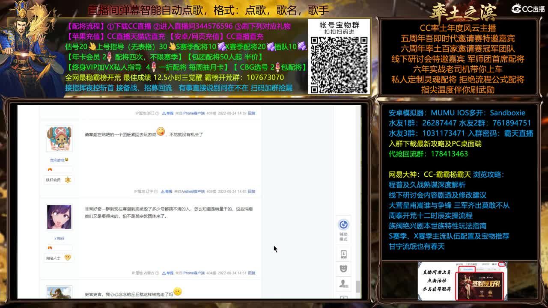Click the user silhouette icon in side toolbar
548x308 pixels.
(343, 283)
